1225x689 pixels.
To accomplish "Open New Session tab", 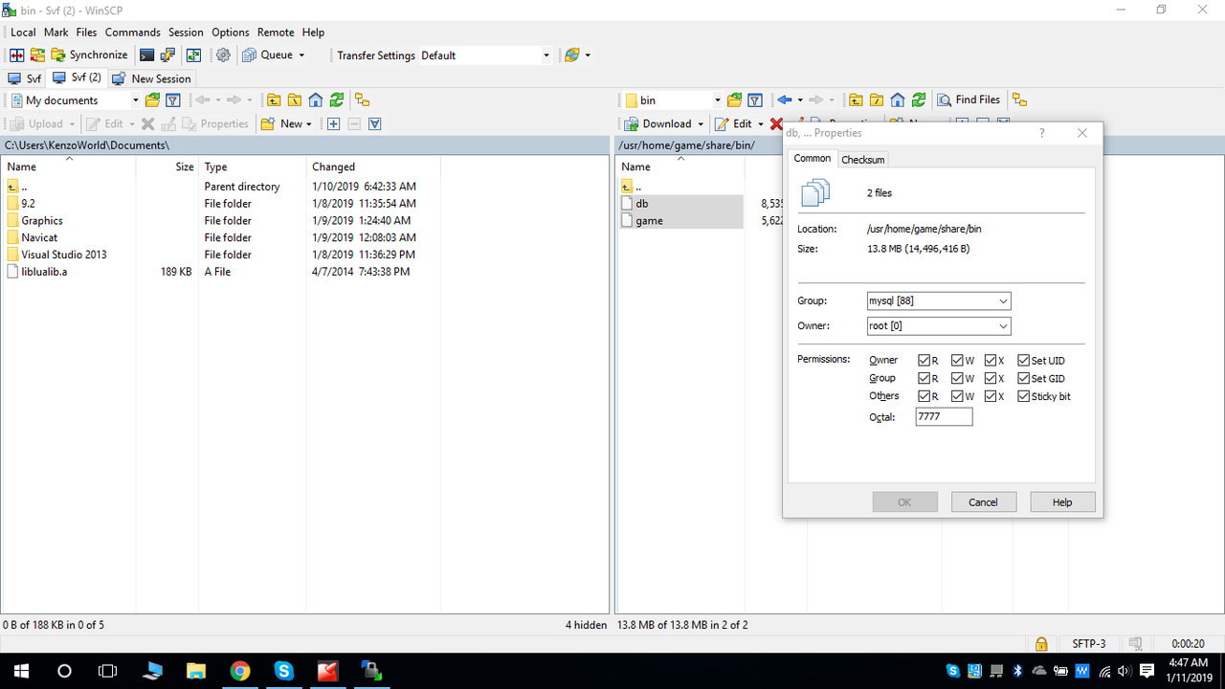I will 151,78.
